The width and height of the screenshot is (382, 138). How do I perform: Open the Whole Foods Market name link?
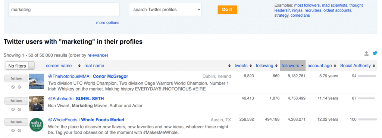click(103, 120)
